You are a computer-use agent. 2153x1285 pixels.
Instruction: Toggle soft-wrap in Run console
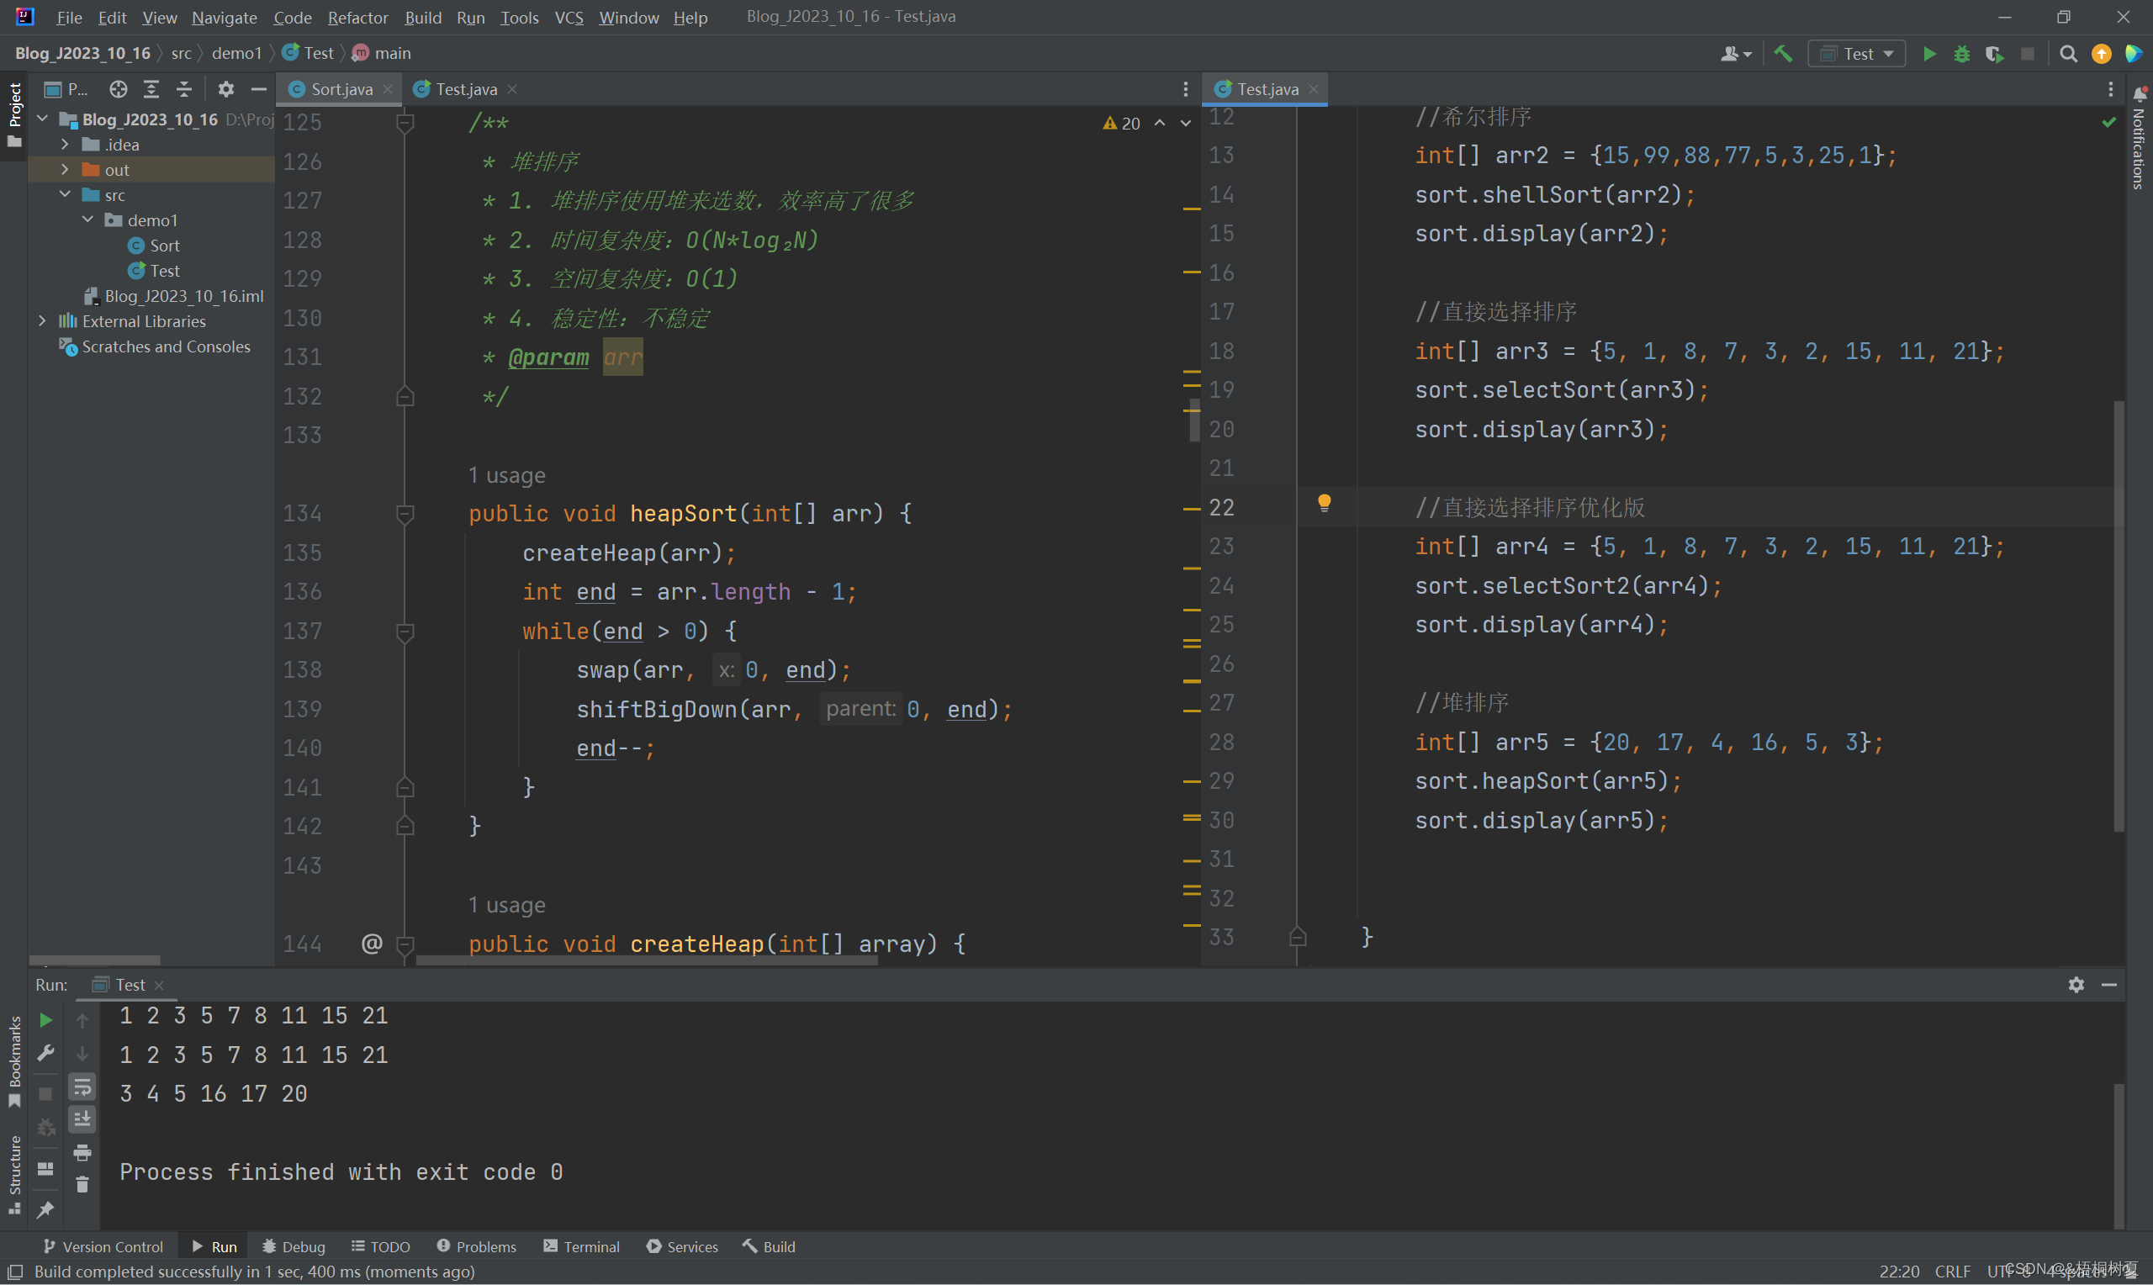tap(82, 1086)
